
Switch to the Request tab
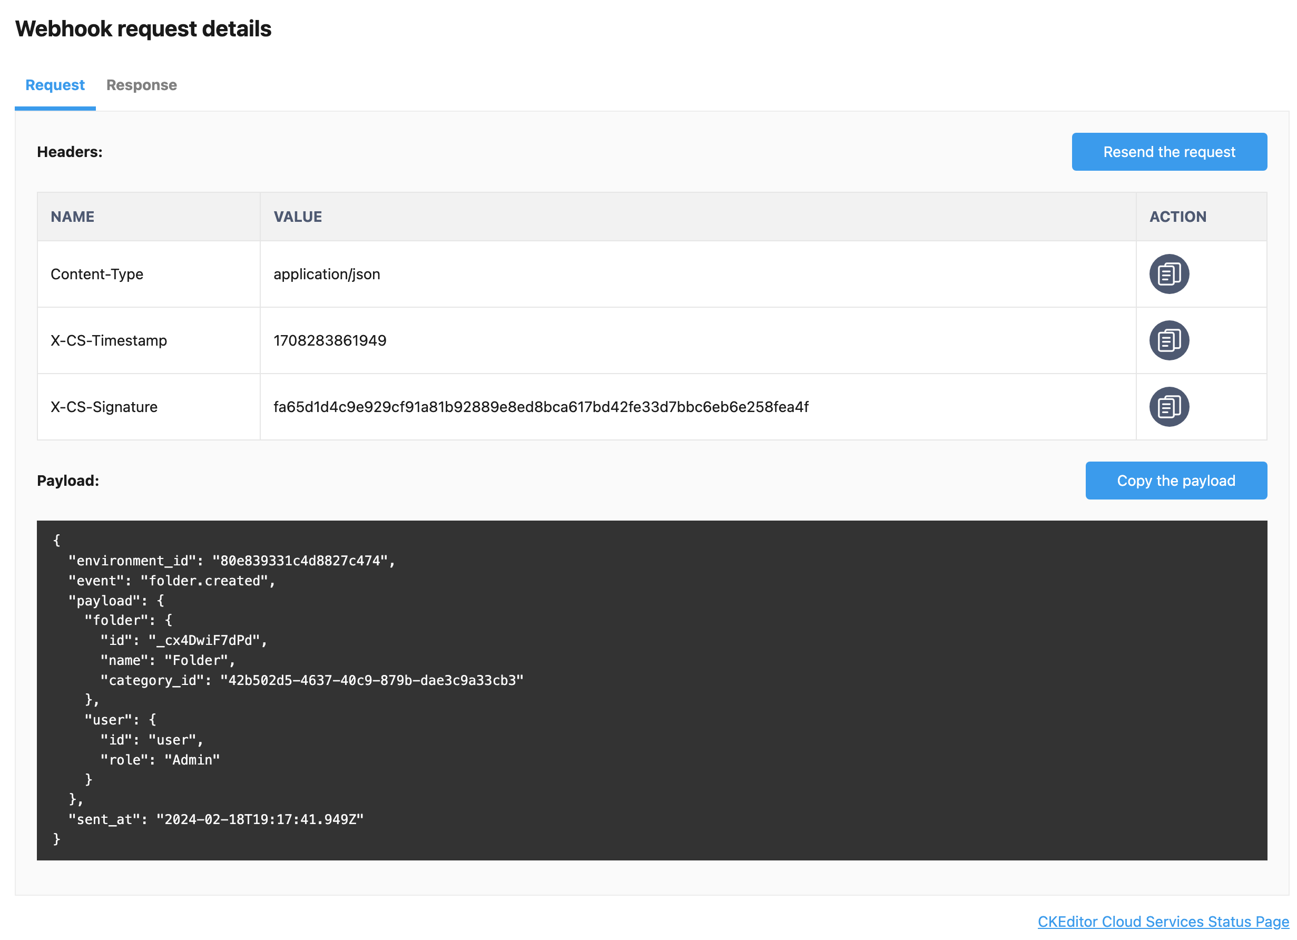(55, 85)
